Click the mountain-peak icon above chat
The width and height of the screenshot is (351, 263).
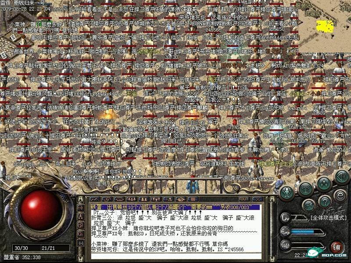coord(95,199)
